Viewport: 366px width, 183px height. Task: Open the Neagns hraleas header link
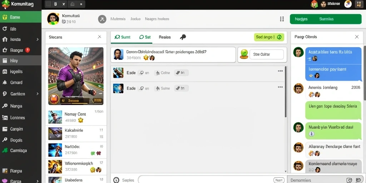pos(157,19)
